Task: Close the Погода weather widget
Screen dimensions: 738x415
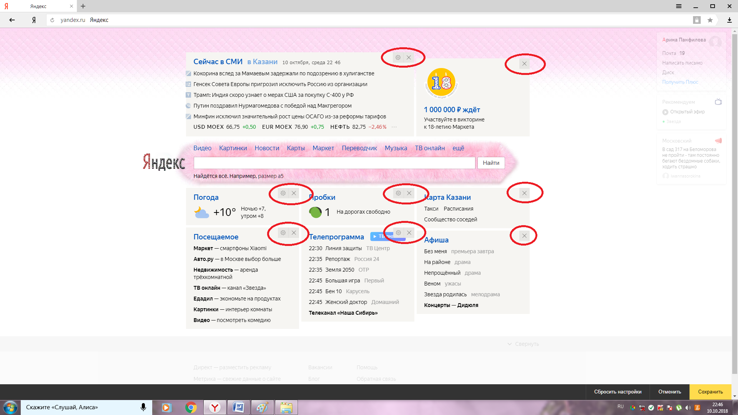Action: click(x=294, y=193)
